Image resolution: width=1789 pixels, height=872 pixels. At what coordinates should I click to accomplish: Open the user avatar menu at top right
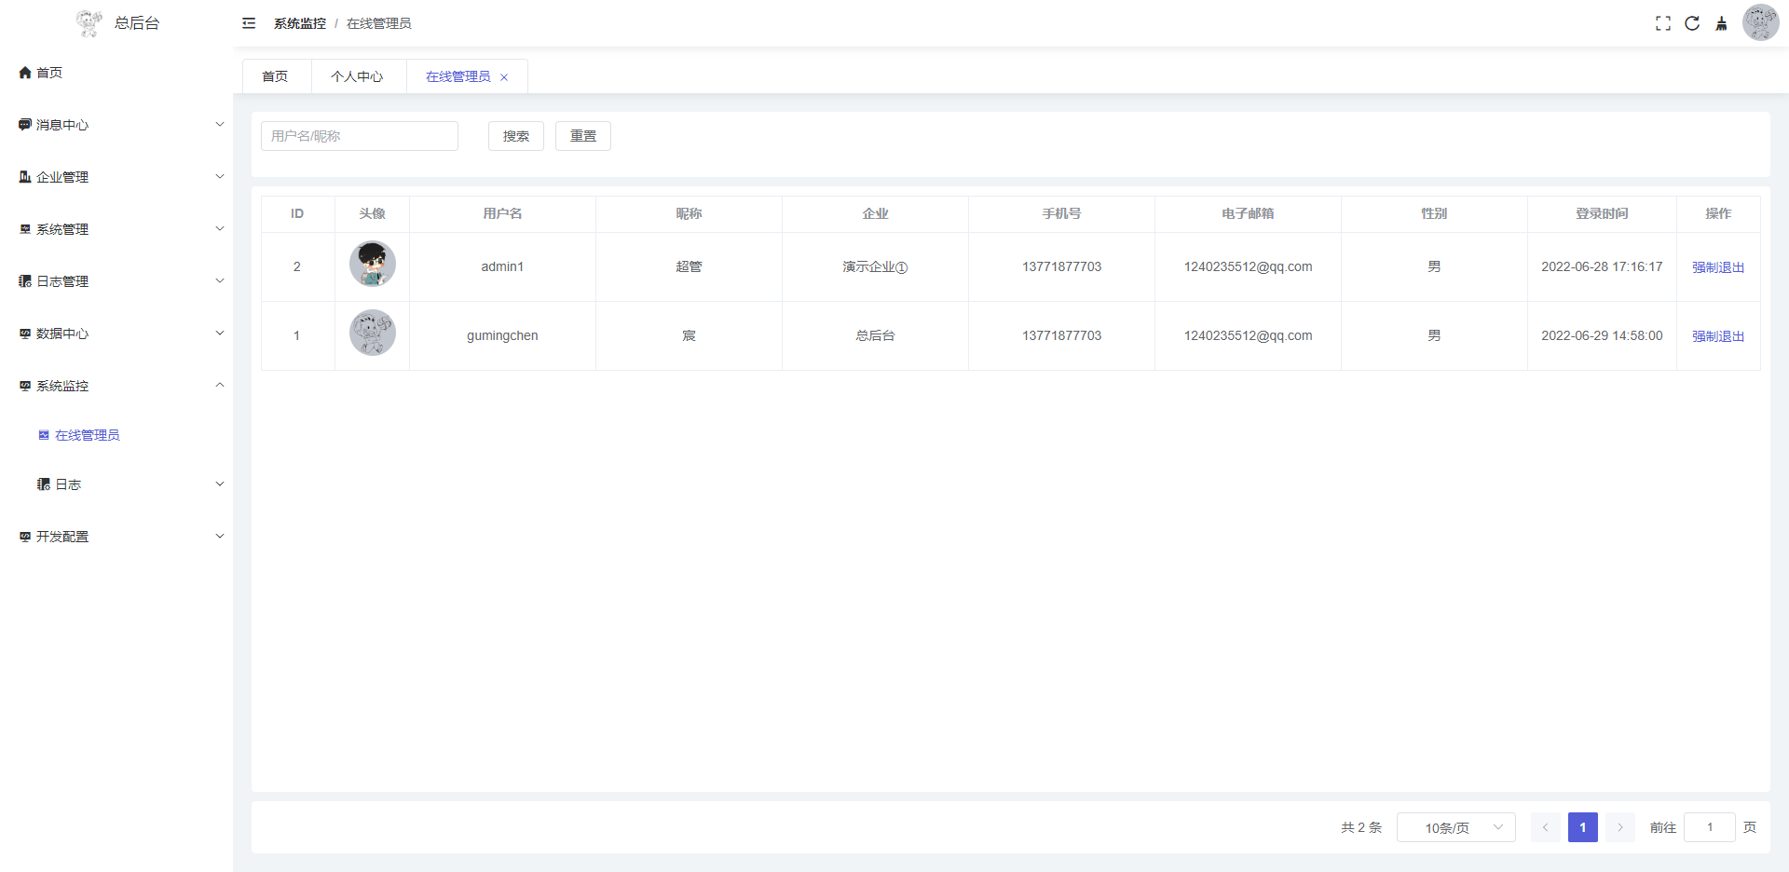click(x=1760, y=22)
